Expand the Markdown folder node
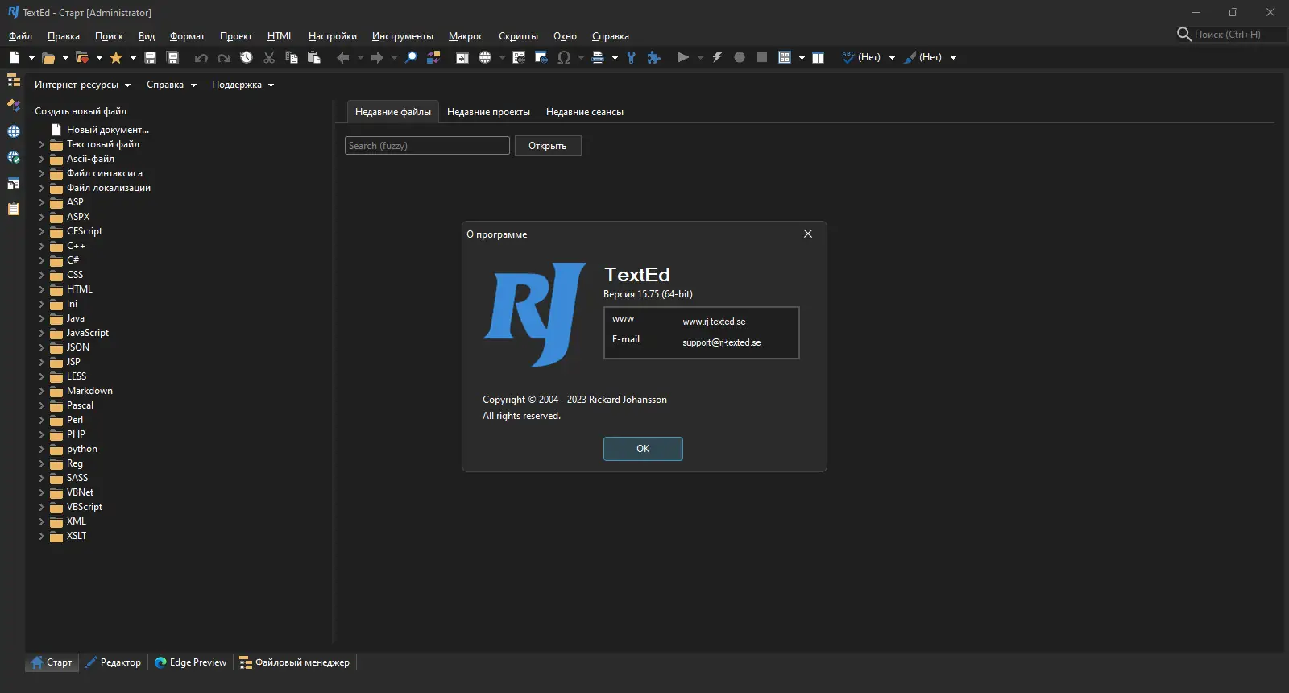This screenshot has height=693, width=1289. coord(42,391)
